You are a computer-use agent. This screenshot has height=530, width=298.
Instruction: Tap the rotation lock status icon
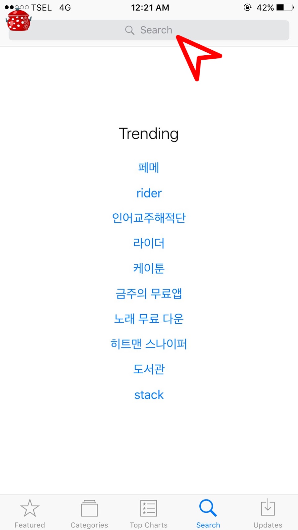pos(247,7)
